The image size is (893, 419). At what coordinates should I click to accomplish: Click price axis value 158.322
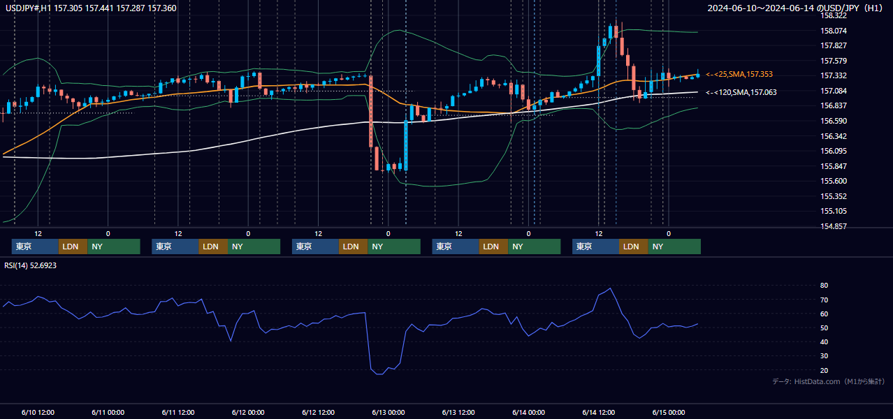pos(834,15)
